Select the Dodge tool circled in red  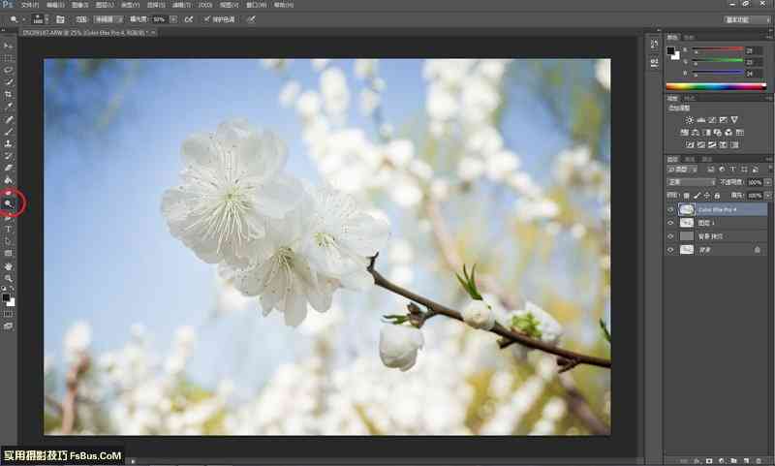point(9,204)
